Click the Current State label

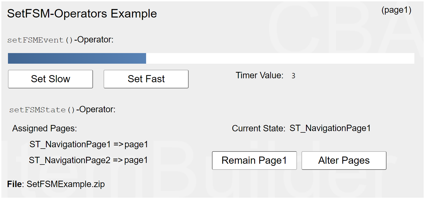[x=258, y=128]
